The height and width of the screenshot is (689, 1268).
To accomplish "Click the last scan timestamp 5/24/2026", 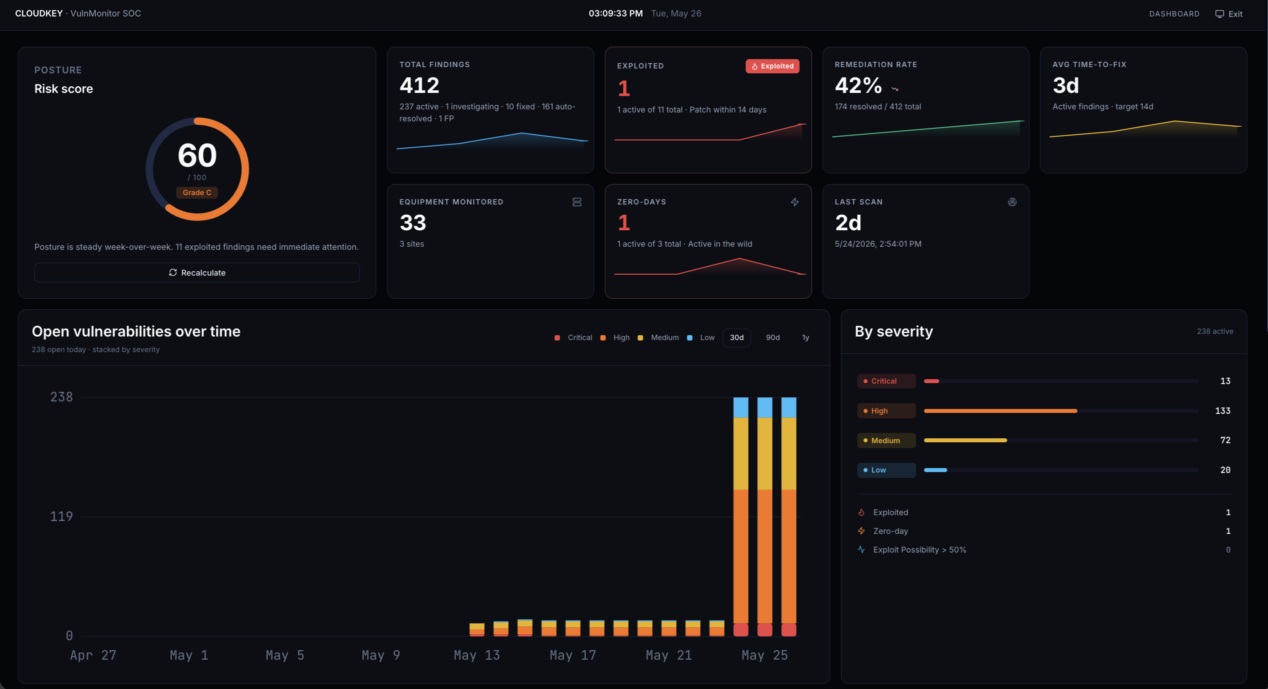I will [x=878, y=244].
